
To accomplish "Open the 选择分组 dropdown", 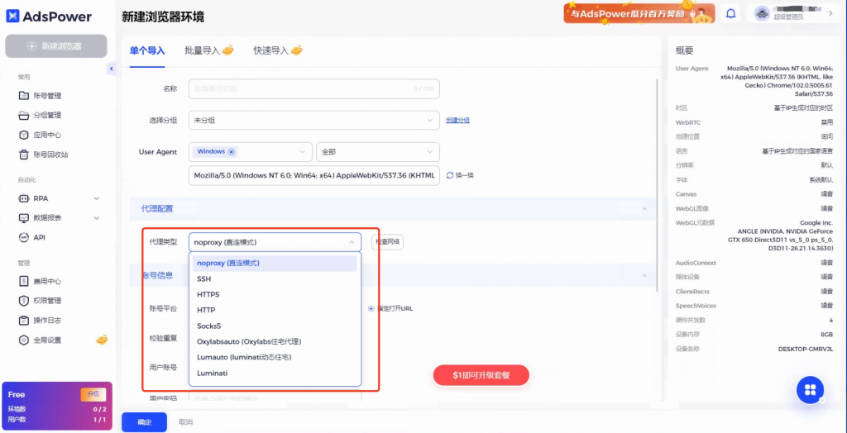I will pyautogui.click(x=314, y=121).
